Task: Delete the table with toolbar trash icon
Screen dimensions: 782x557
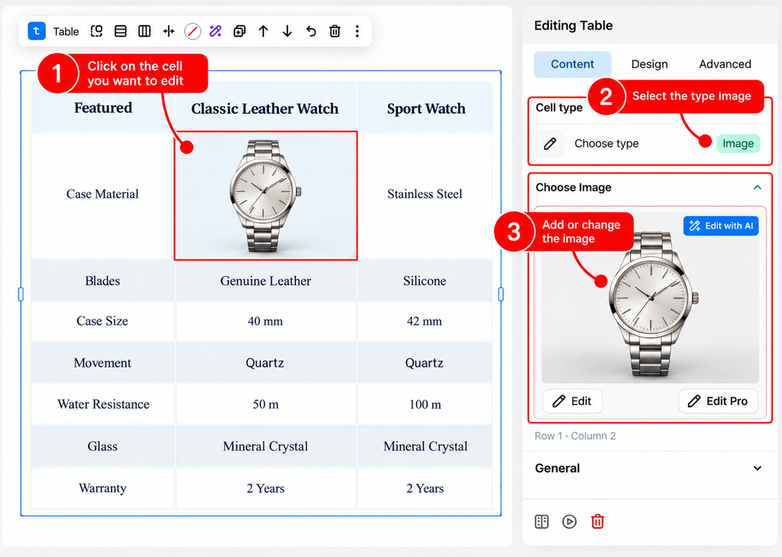Action: coord(334,31)
